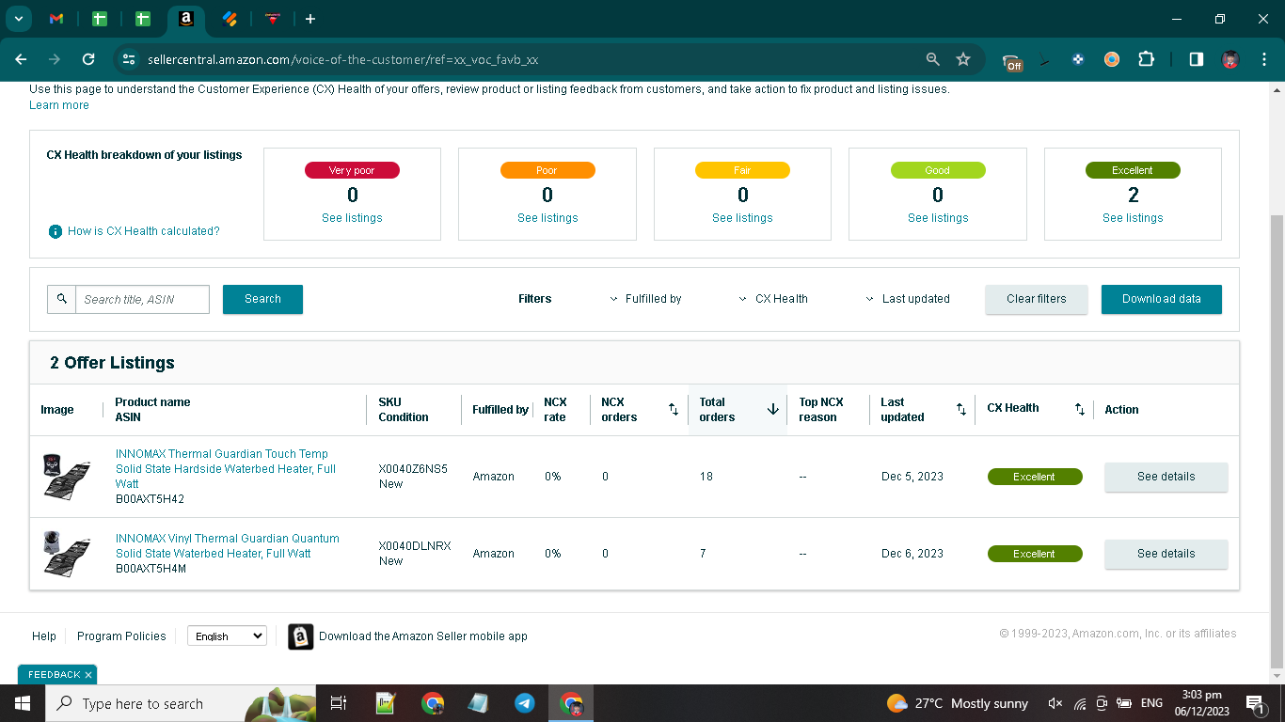This screenshot has height=722, width=1285.
Task: See listings under Poor
Action: pyautogui.click(x=547, y=218)
